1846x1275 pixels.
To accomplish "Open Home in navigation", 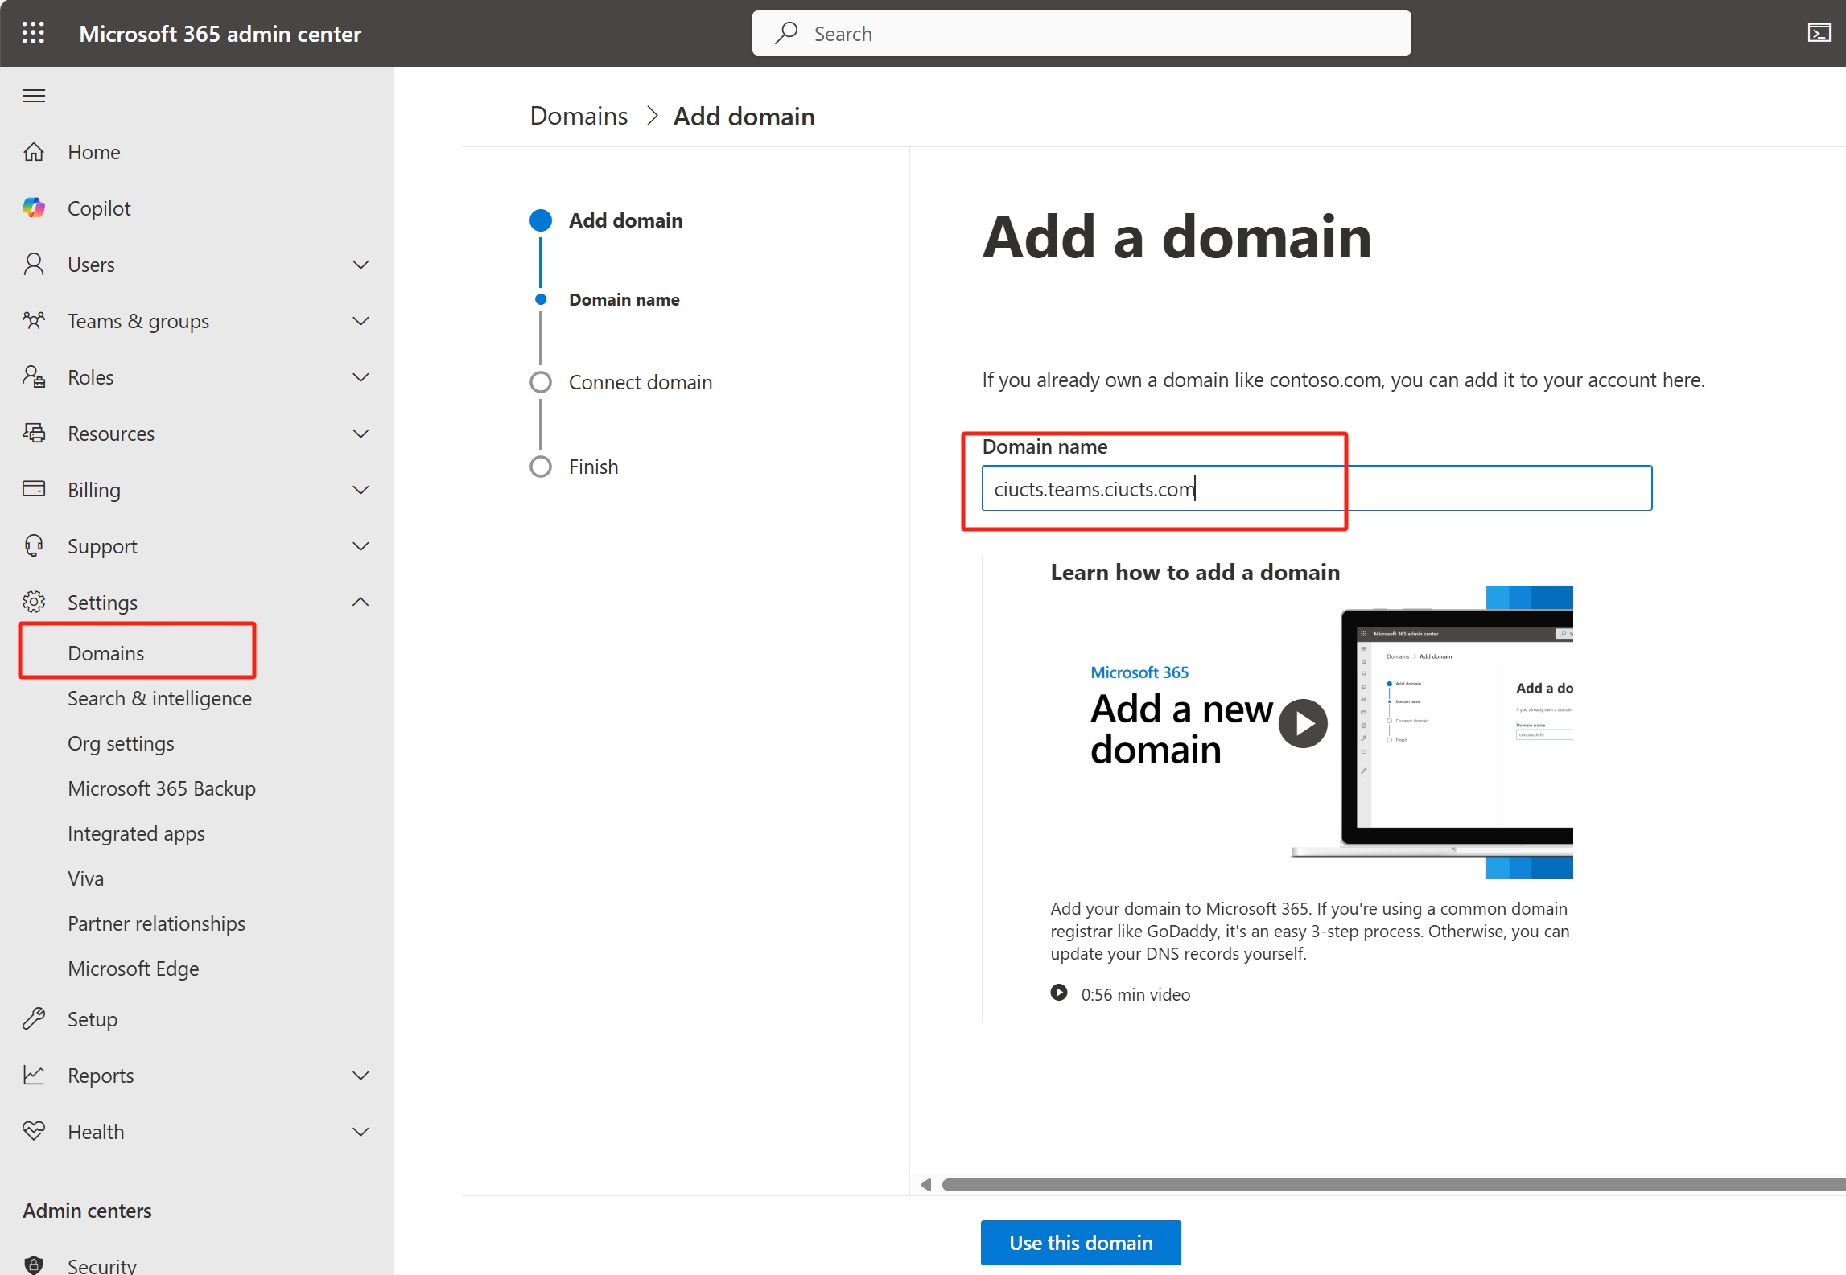I will click(93, 152).
